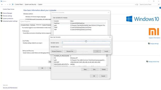
Task: Click the Advanced system settings shield icon
Action: [2, 21]
